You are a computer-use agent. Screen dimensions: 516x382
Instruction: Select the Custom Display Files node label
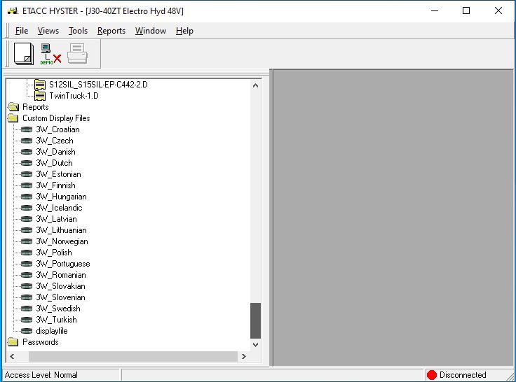tap(56, 118)
